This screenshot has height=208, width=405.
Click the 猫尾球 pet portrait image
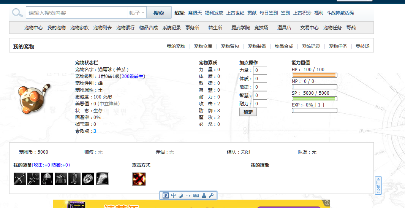34,99
